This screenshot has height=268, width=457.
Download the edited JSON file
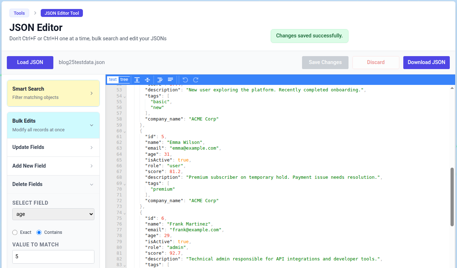[x=426, y=62]
